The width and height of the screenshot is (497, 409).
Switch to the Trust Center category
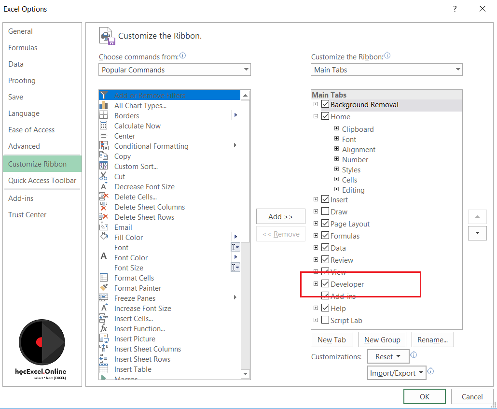(28, 215)
